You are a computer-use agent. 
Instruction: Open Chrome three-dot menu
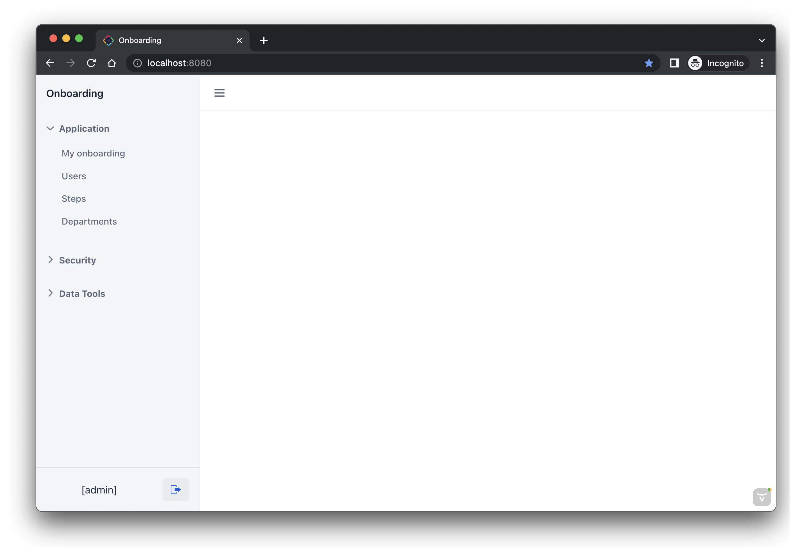click(762, 63)
